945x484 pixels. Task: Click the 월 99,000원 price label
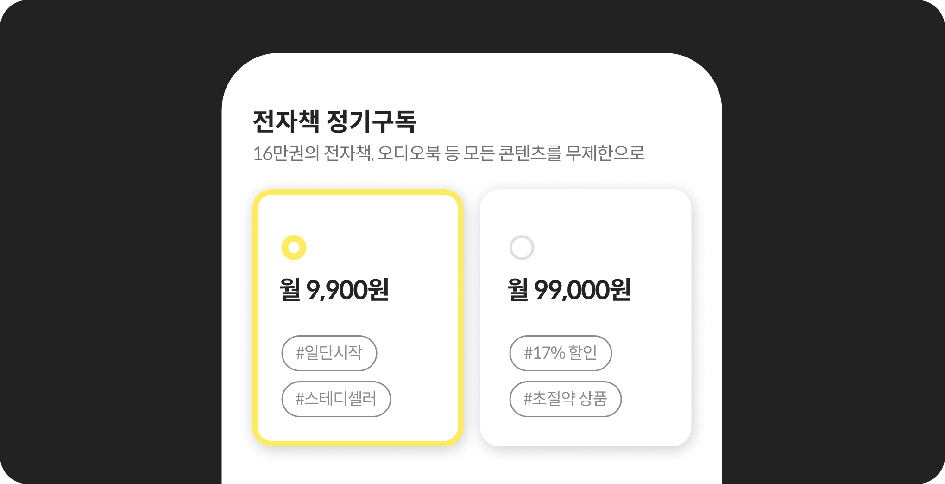point(569,290)
